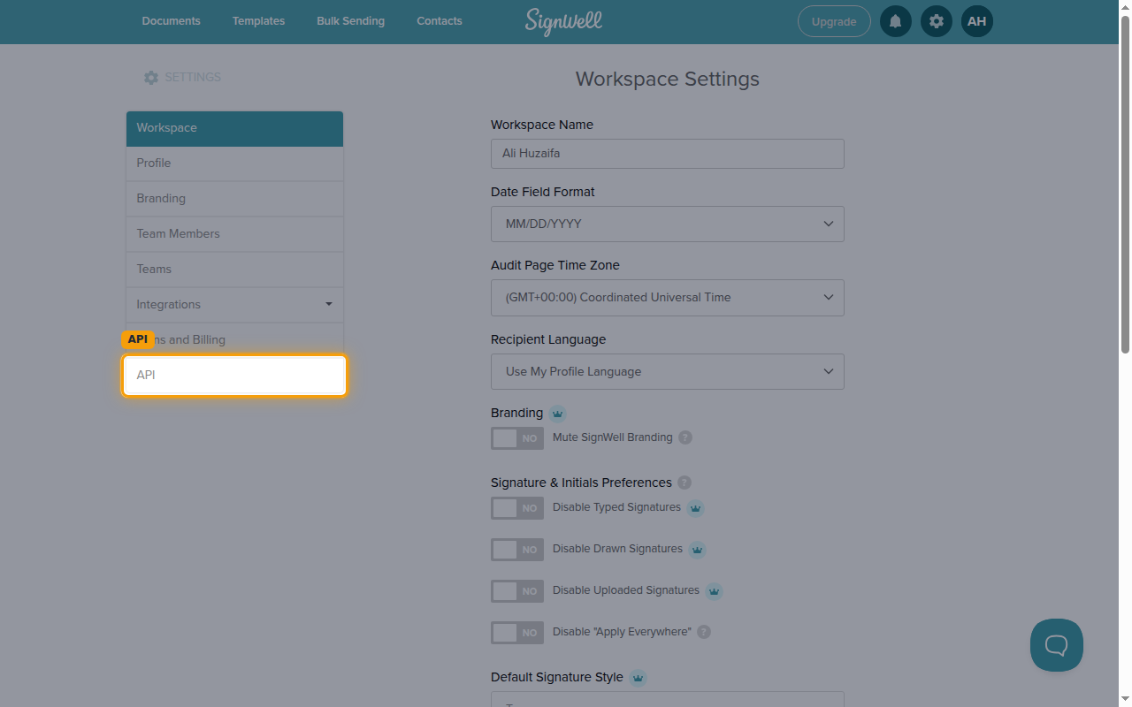This screenshot has width=1132, height=707.
Task: Open Templates in top navigation
Action: tap(258, 21)
